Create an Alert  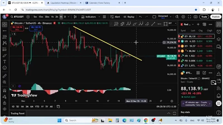coord(115,17)
